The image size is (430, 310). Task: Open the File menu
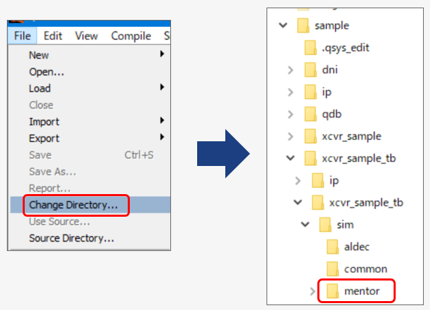coord(22,36)
